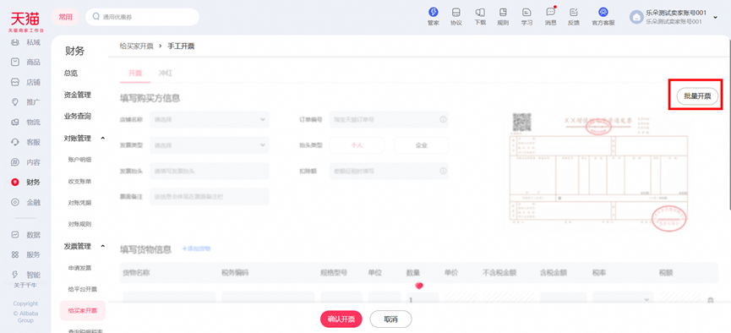The width and height of the screenshot is (731, 333).
Task: Select 企业 as 抬头类型
Action: click(x=422, y=145)
